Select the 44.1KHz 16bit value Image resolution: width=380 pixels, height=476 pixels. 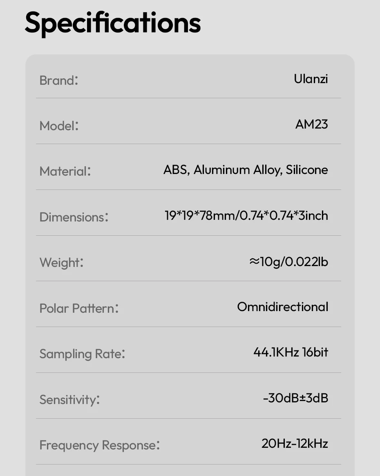point(291,352)
